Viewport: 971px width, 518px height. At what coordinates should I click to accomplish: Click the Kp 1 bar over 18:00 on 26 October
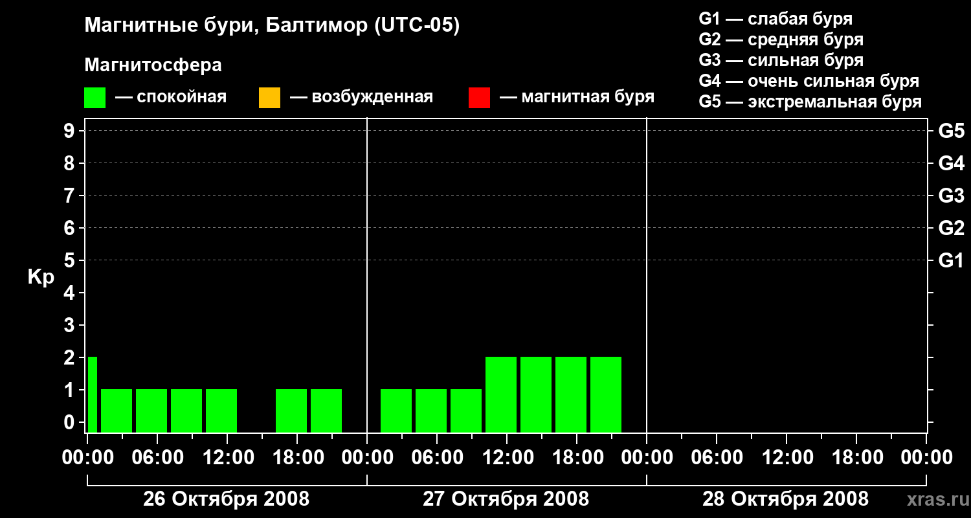pos(291,411)
